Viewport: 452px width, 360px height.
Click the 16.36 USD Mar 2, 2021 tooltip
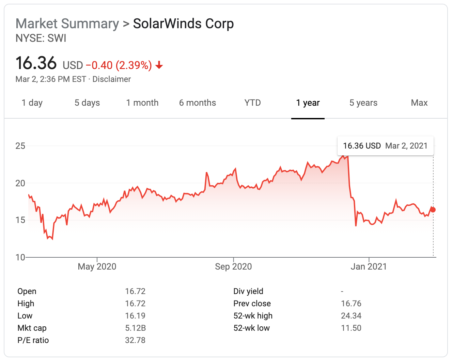385,146
